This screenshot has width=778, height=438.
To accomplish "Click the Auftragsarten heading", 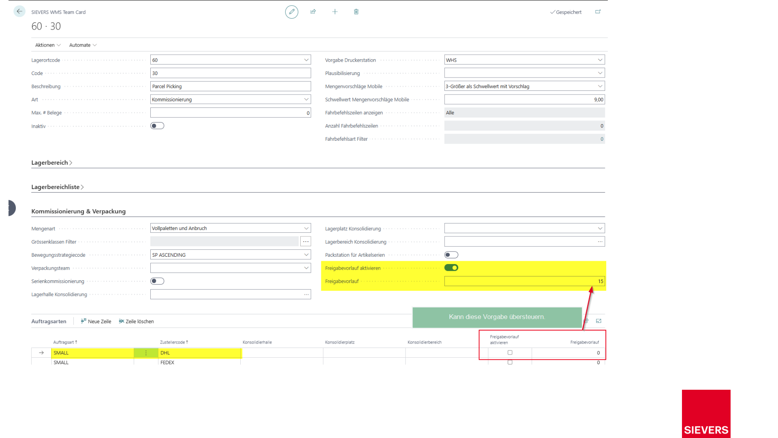I will (x=49, y=321).
